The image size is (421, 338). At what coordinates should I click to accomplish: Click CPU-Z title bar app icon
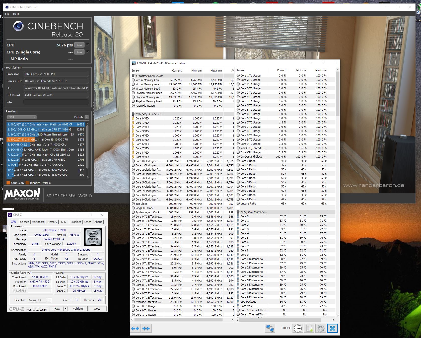[x=10, y=215]
